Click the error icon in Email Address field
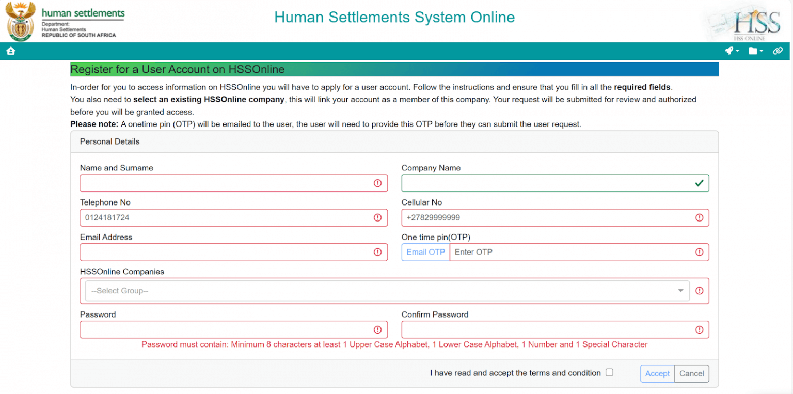 coord(377,252)
